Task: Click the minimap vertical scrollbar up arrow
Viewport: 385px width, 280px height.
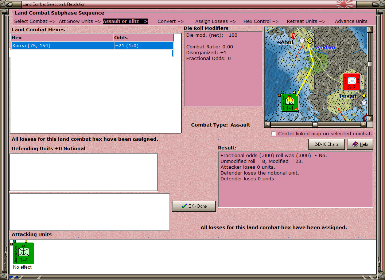Action: (370, 30)
